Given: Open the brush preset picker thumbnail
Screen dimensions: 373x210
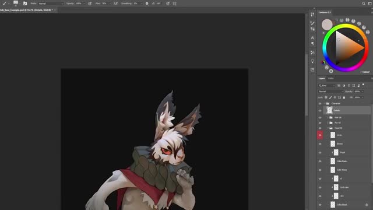Looking at the screenshot, I should 16,3.
